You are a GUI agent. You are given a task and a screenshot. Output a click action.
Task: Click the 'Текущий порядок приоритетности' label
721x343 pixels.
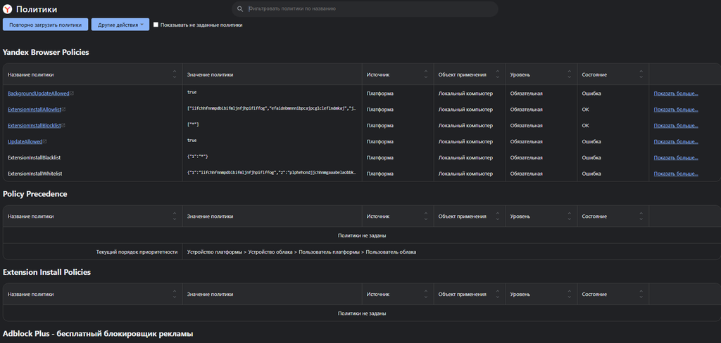(137, 252)
